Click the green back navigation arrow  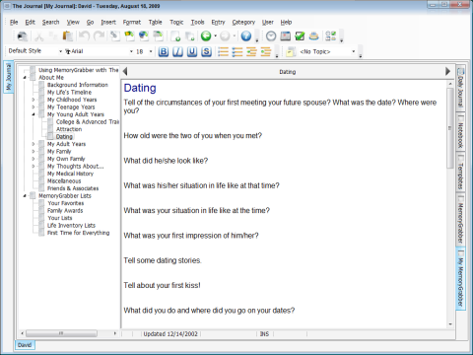206,35
